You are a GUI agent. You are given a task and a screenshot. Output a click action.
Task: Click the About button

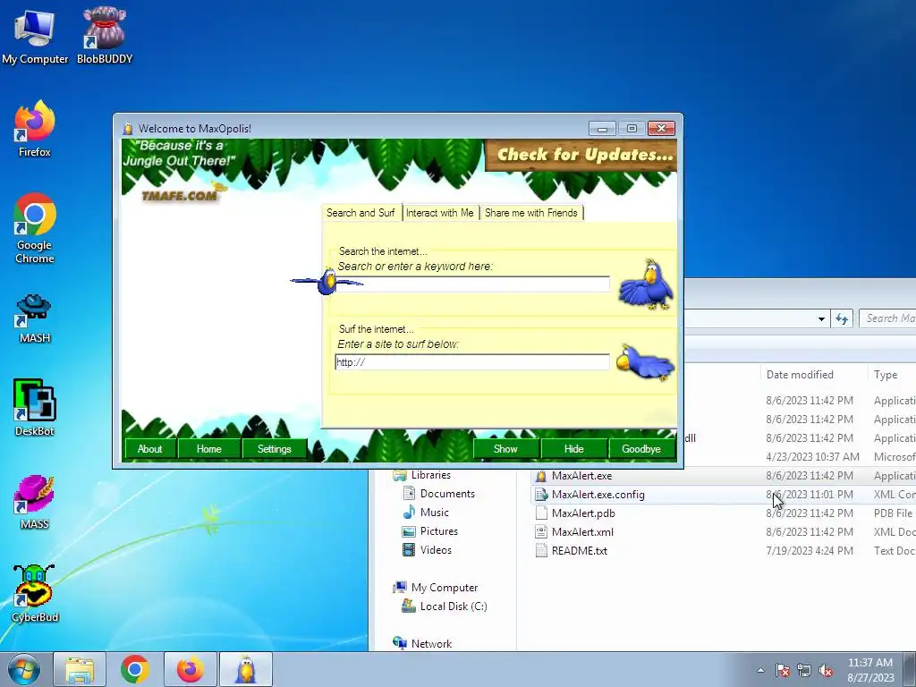149,449
